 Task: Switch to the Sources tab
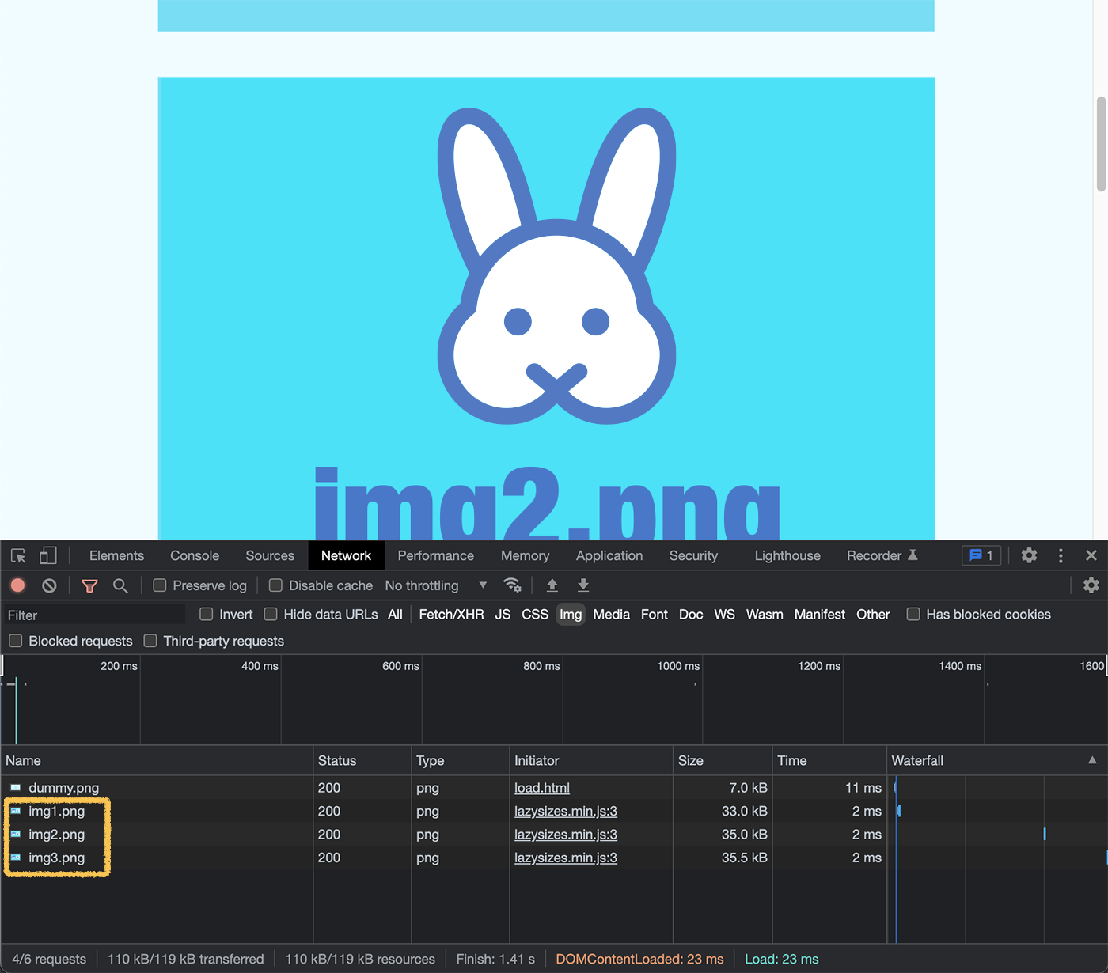click(270, 555)
